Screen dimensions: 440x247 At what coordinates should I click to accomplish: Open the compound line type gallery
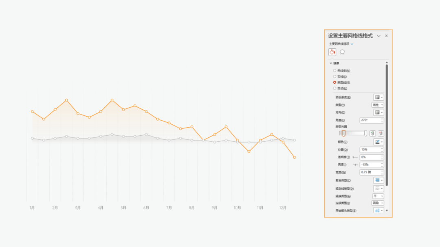tap(378, 180)
